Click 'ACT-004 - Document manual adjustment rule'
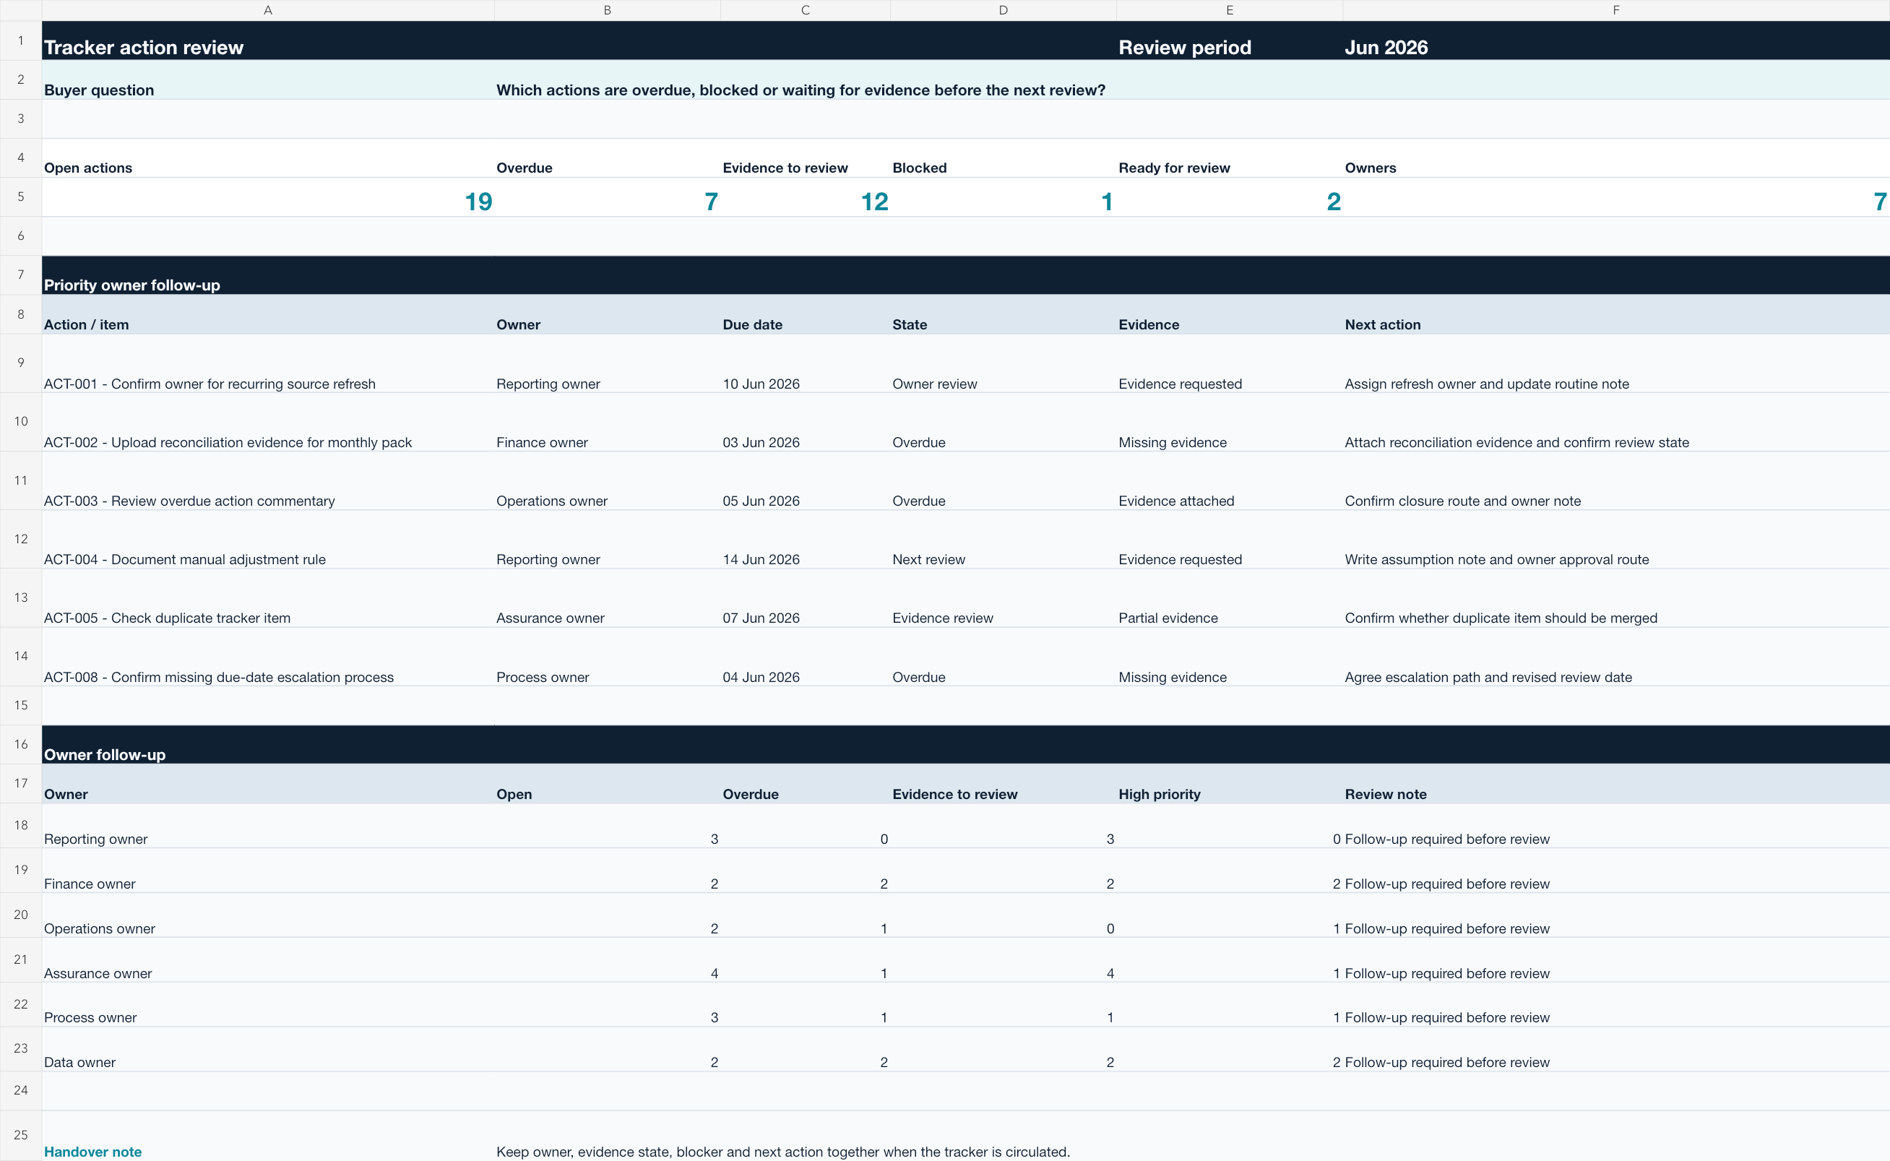The image size is (1890, 1161). (x=185, y=559)
